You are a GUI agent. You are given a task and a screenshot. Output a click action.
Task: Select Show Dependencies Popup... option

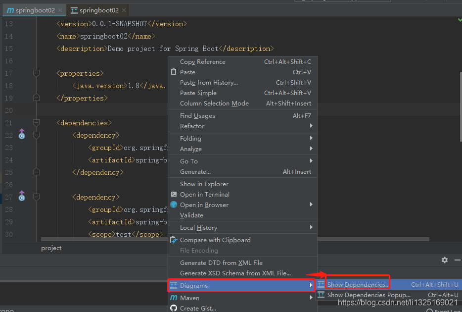tap(389, 295)
